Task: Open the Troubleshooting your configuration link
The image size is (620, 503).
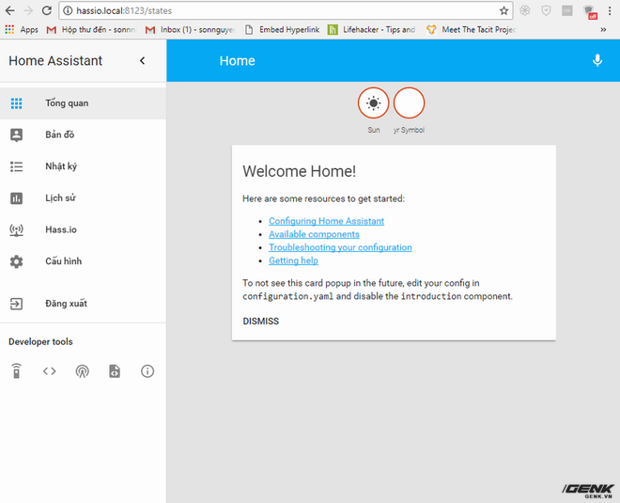Action: point(340,247)
